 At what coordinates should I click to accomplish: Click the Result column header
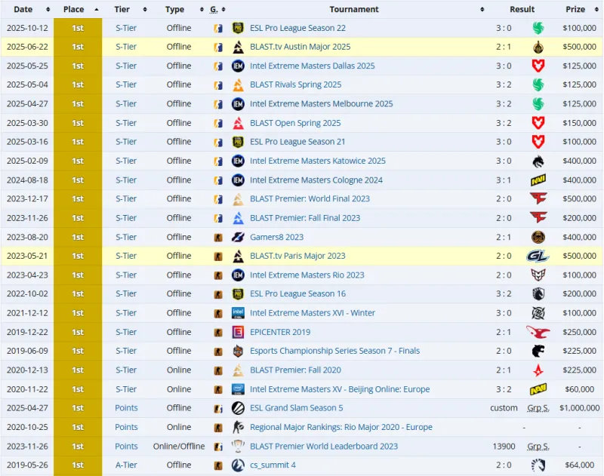pyautogui.click(x=522, y=9)
